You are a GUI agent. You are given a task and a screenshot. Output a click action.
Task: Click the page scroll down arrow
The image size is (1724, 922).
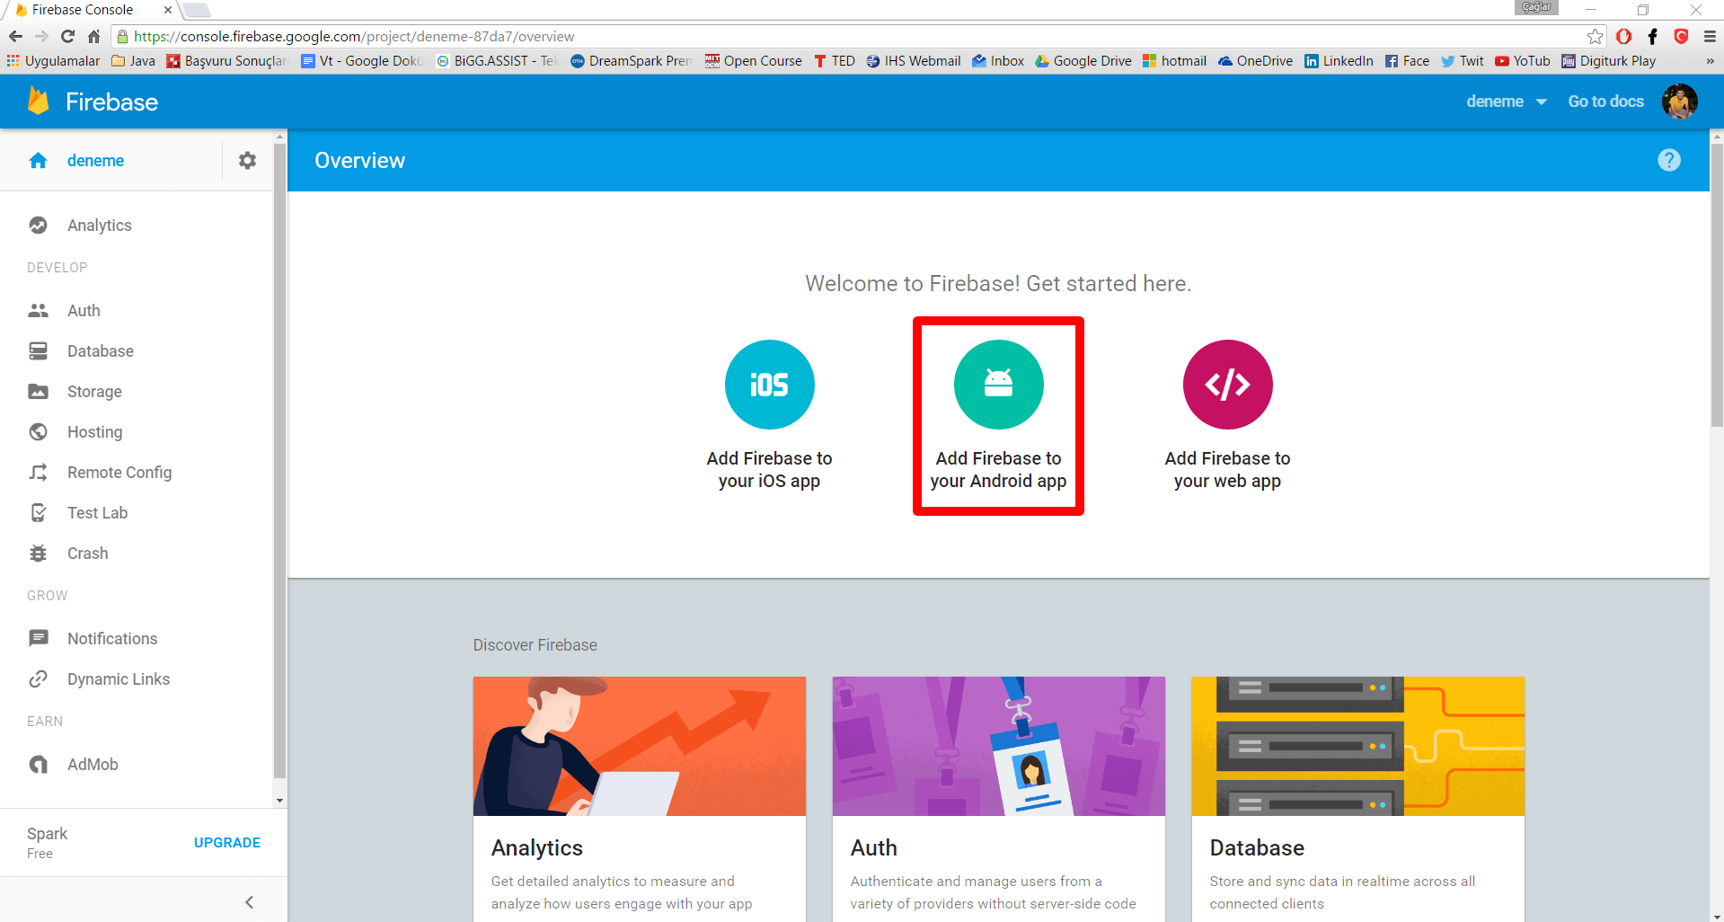click(x=1717, y=915)
